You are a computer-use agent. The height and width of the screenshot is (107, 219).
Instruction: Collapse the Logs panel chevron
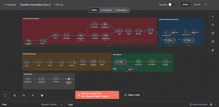pyautogui.click(x=216, y=104)
